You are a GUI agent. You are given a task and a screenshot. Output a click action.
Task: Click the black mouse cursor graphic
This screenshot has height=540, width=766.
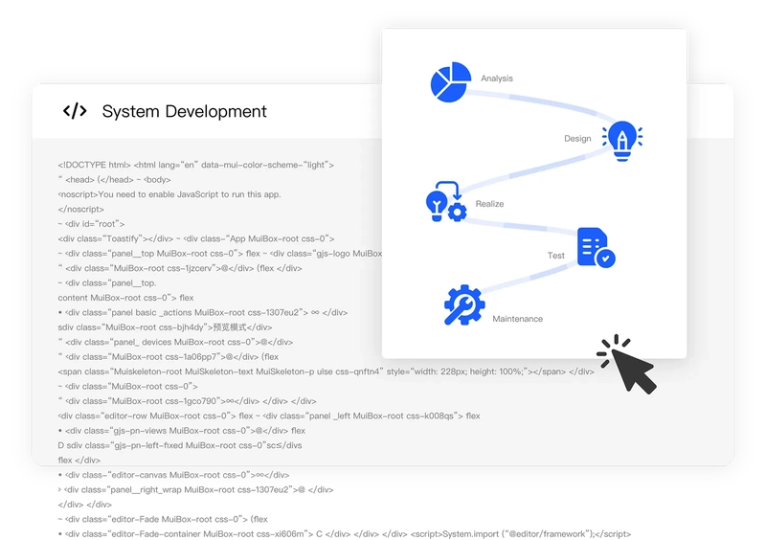coord(627,364)
